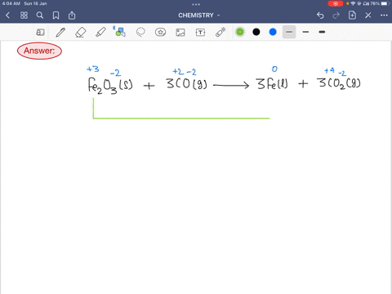This screenshot has height=294, width=392.
Task: Choose the green pen color
Action: (240, 32)
